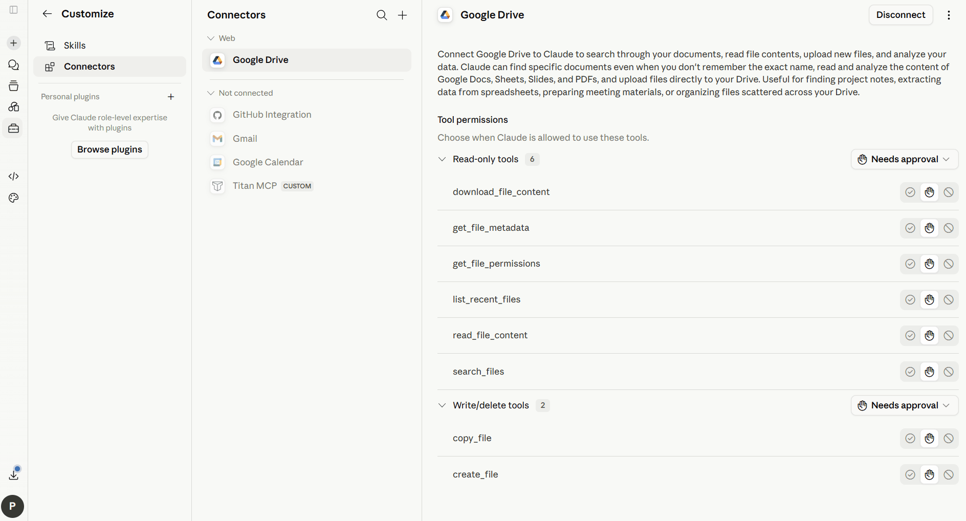Click the Disconnect button
The height and width of the screenshot is (521, 966).
coord(901,15)
